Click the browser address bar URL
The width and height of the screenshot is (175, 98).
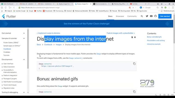tap(40, 8)
